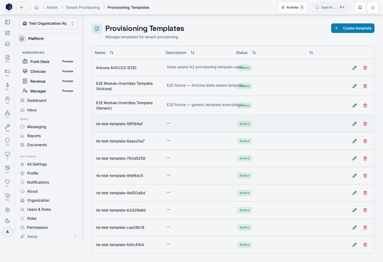Open Revenue workspace
Screen dimensions: 383x262
click(x=49, y=81)
